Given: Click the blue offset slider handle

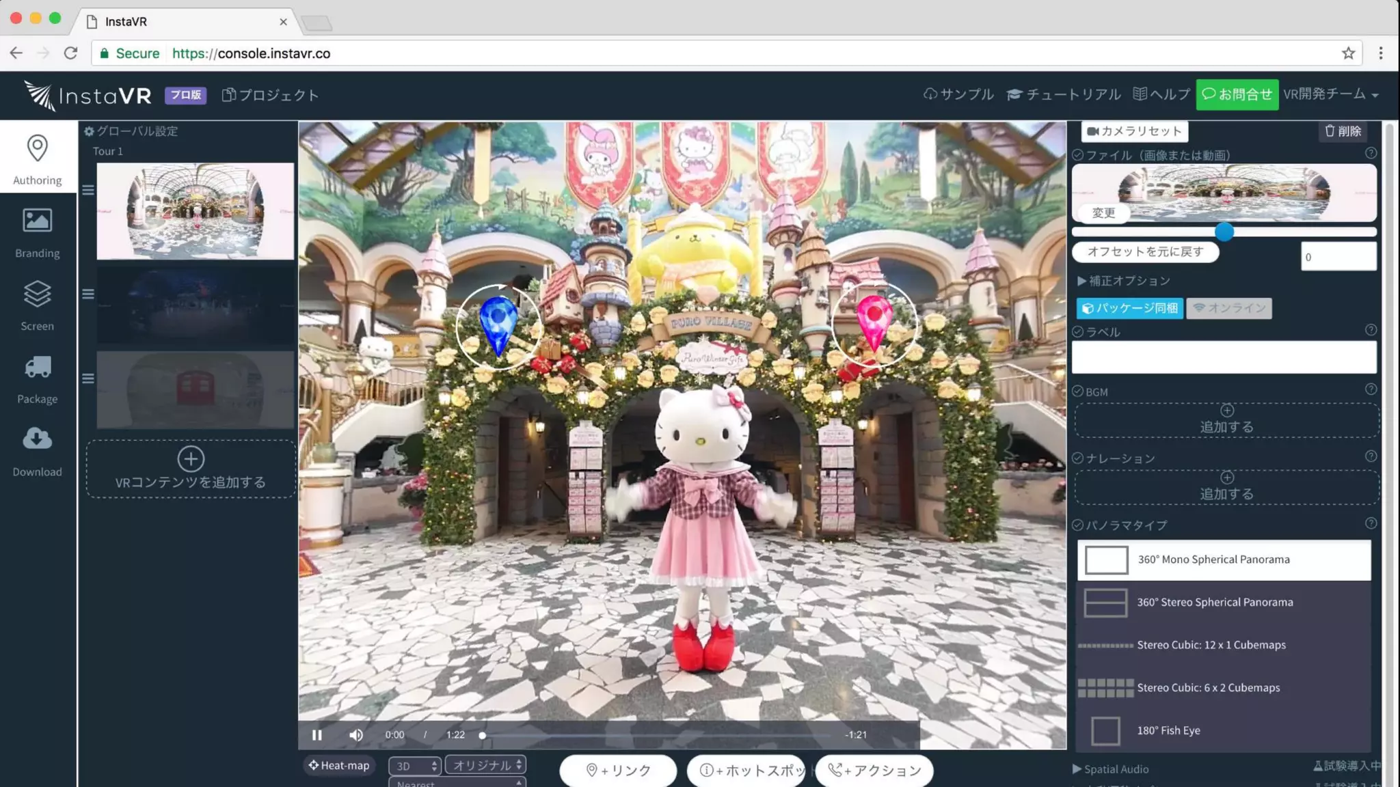Looking at the screenshot, I should pyautogui.click(x=1224, y=232).
